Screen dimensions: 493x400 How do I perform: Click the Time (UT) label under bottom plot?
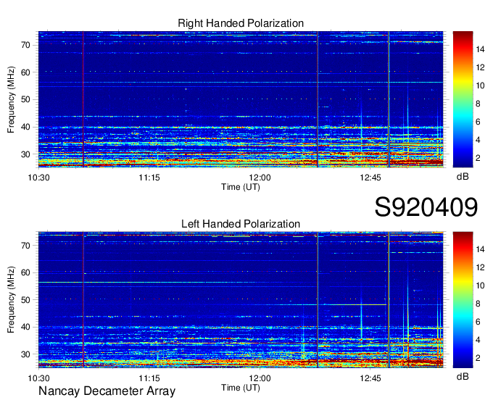pos(241,388)
